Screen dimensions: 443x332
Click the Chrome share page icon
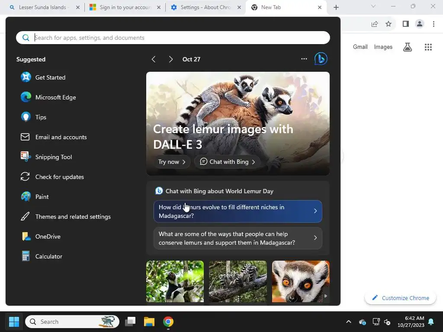pos(375,24)
